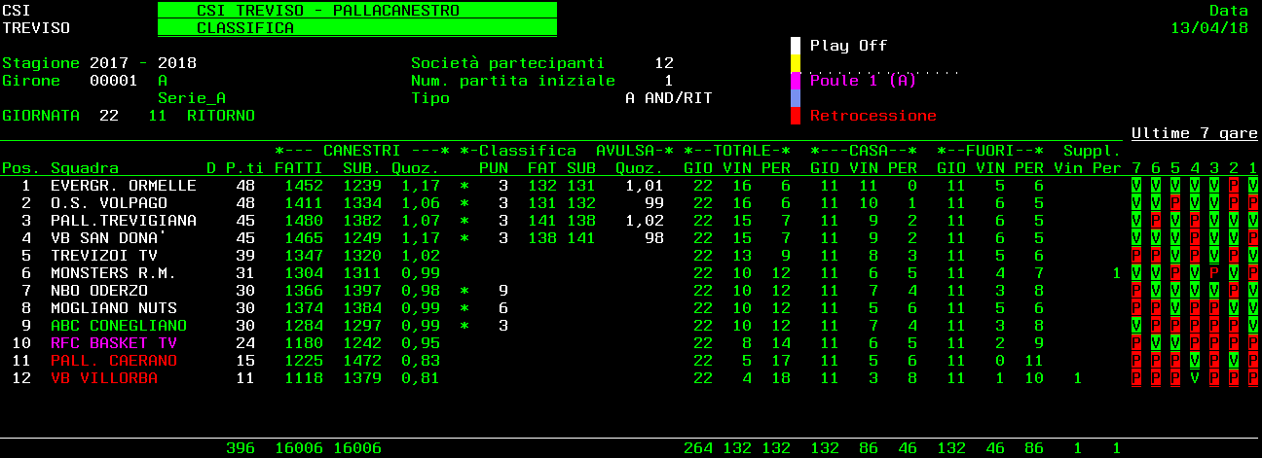The image size is (1262, 458).
Task: Click the white Play Off legend swatch
Action: pyautogui.click(x=796, y=46)
